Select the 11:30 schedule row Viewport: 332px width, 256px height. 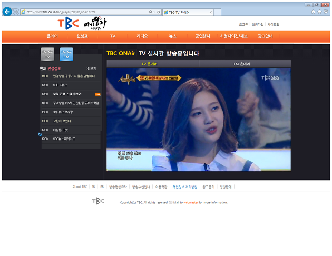coord(71,76)
